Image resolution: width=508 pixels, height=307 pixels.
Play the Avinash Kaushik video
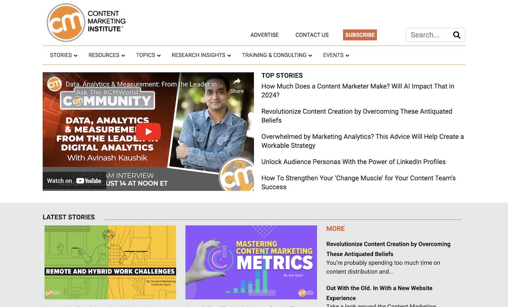pos(148,131)
